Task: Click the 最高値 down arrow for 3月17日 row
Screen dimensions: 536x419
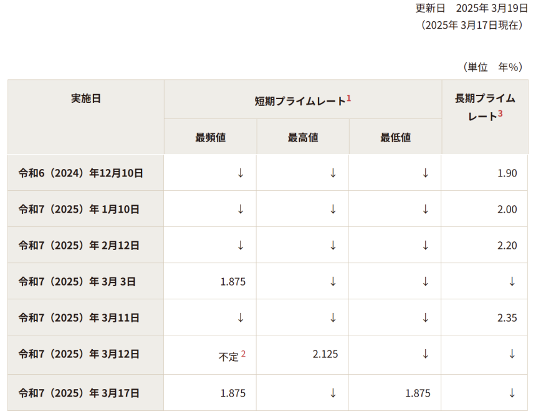Action: click(333, 393)
